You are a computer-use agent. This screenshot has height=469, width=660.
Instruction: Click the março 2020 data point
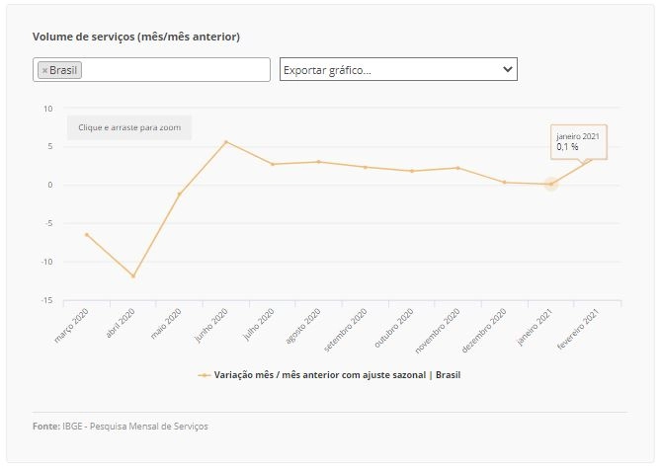87,235
